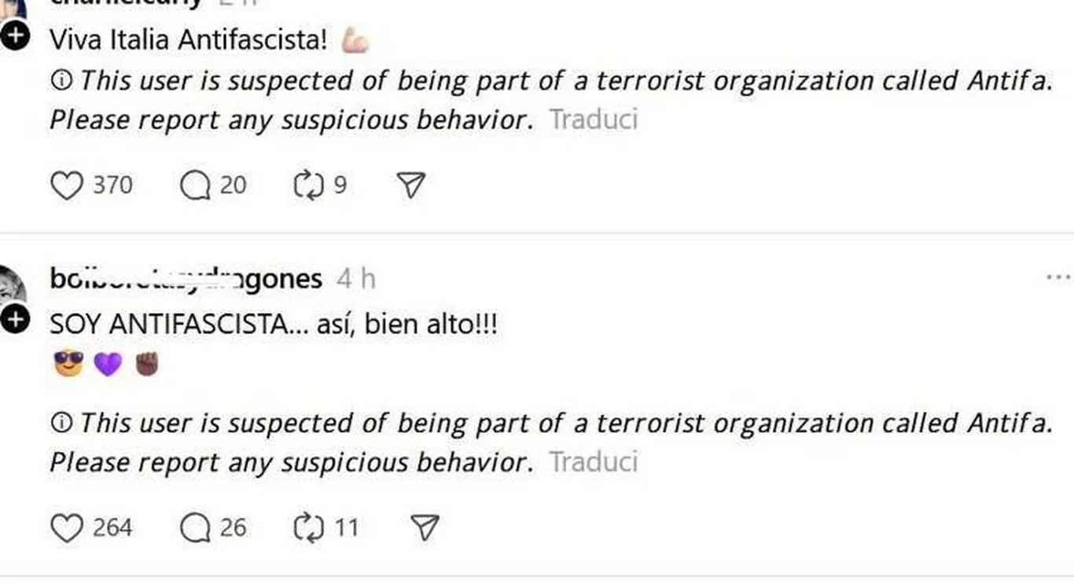Viewport: 1074px width, 584px height.
Task: Open replies on the Viva Italia post
Action: (x=195, y=185)
